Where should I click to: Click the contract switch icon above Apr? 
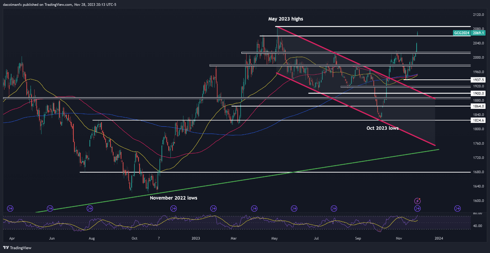click(10, 208)
